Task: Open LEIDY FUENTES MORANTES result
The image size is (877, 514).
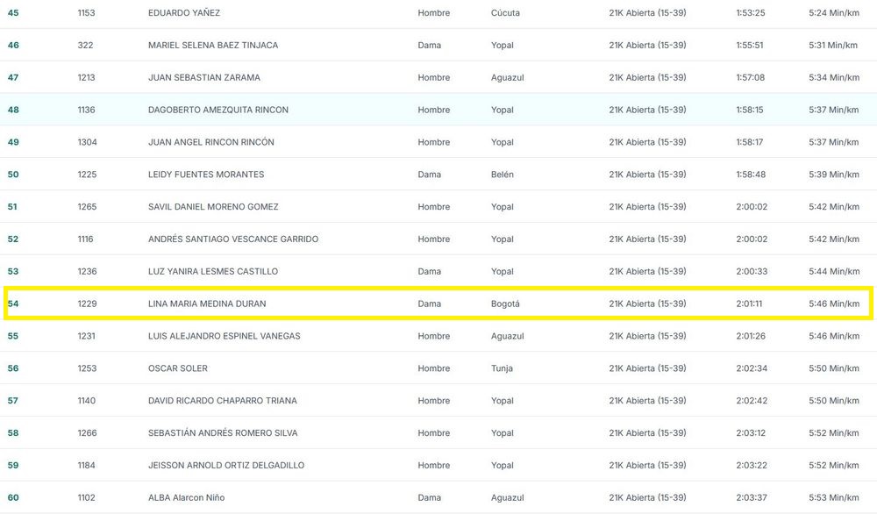Action: click(206, 175)
